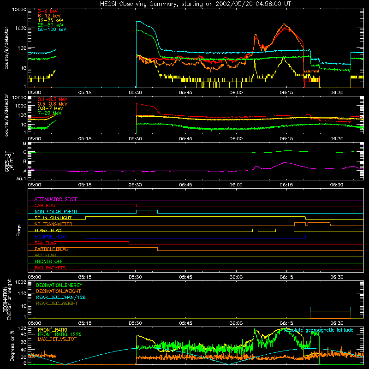Select the REAR_DEC_WEIGHT legend label

pyautogui.click(x=57, y=304)
